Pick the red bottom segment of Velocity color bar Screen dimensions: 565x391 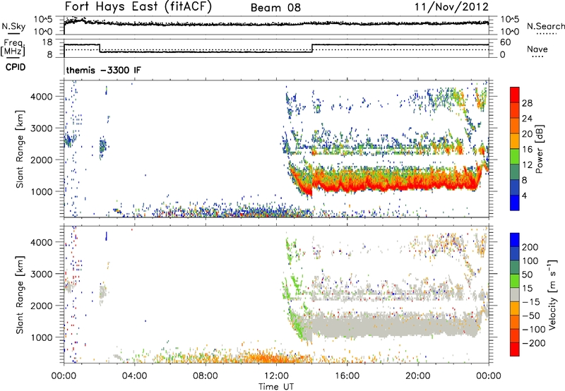coord(515,349)
